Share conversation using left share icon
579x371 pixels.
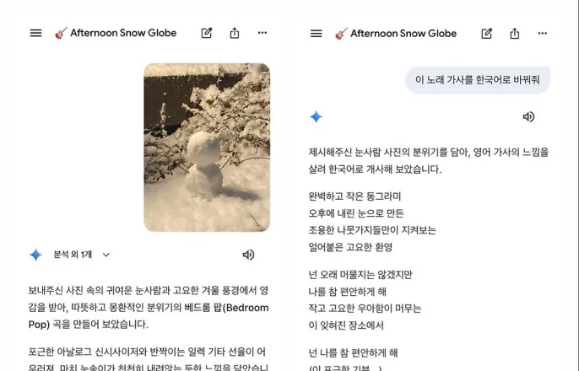click(x=235, y=33)
